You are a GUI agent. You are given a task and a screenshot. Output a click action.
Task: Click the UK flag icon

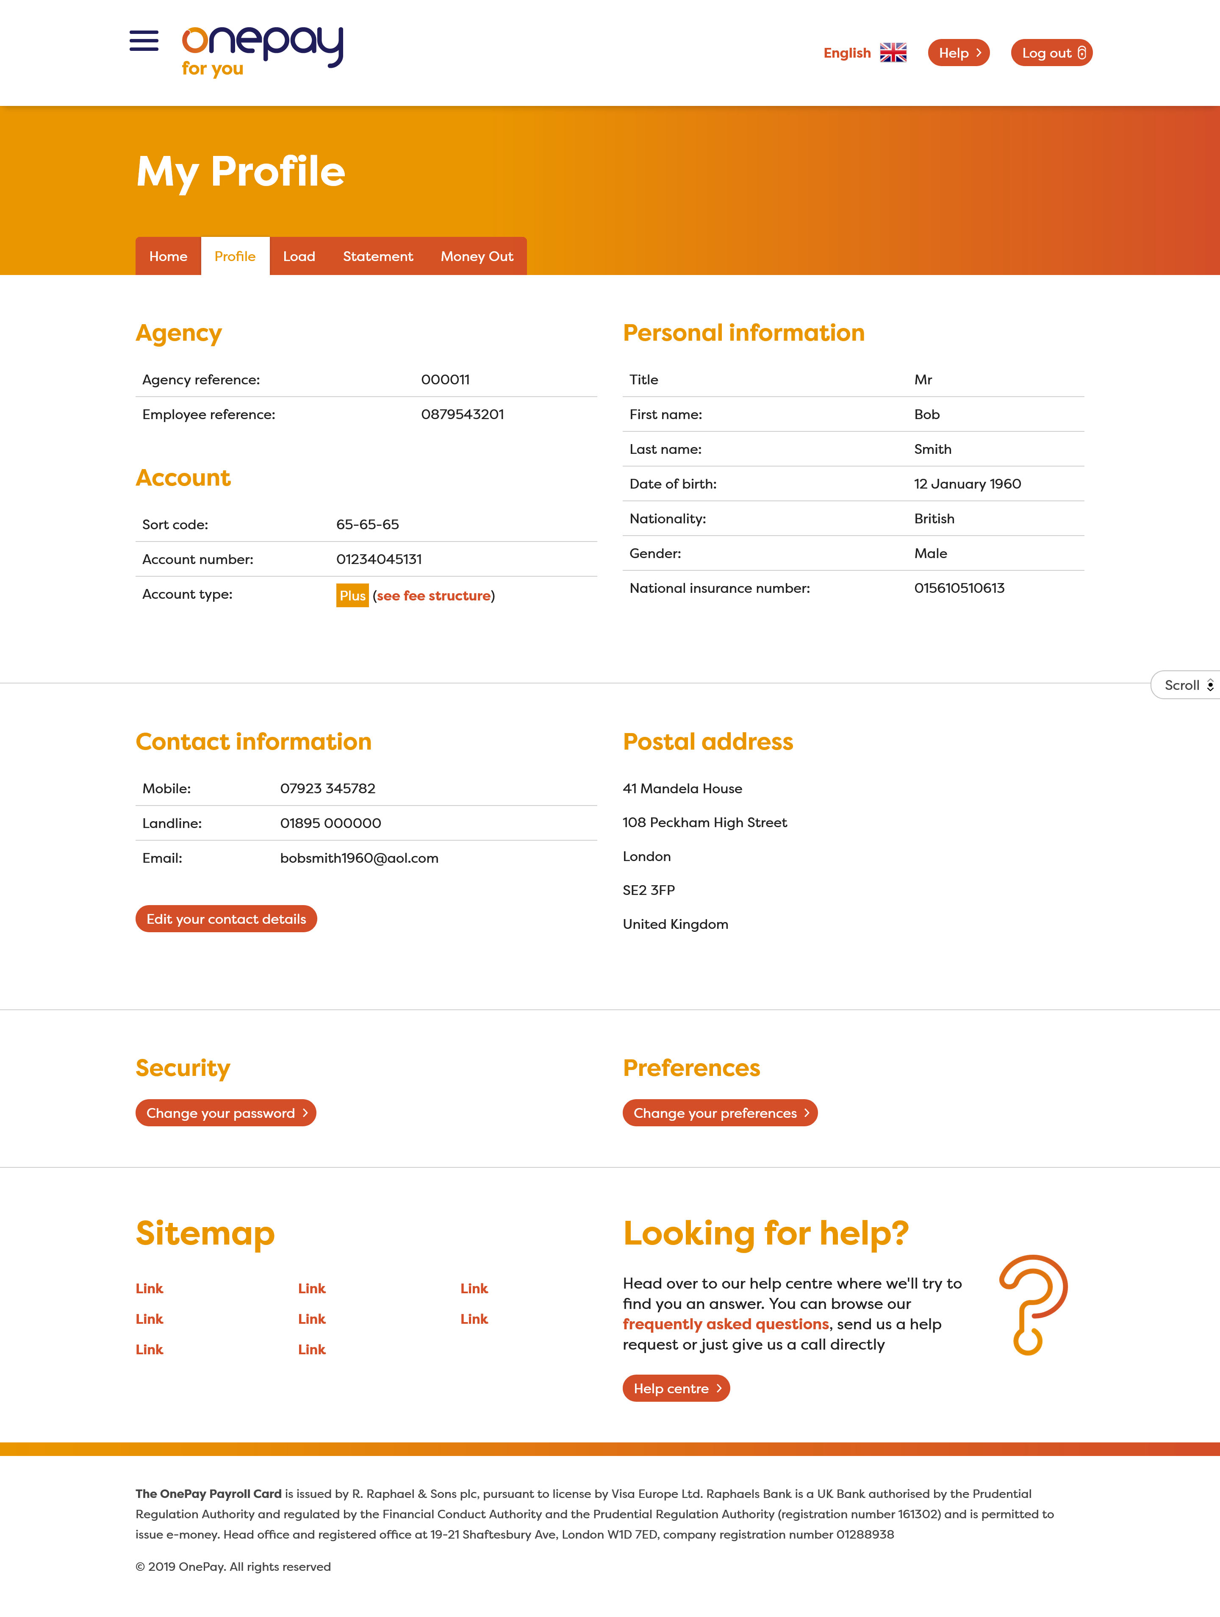893,53
